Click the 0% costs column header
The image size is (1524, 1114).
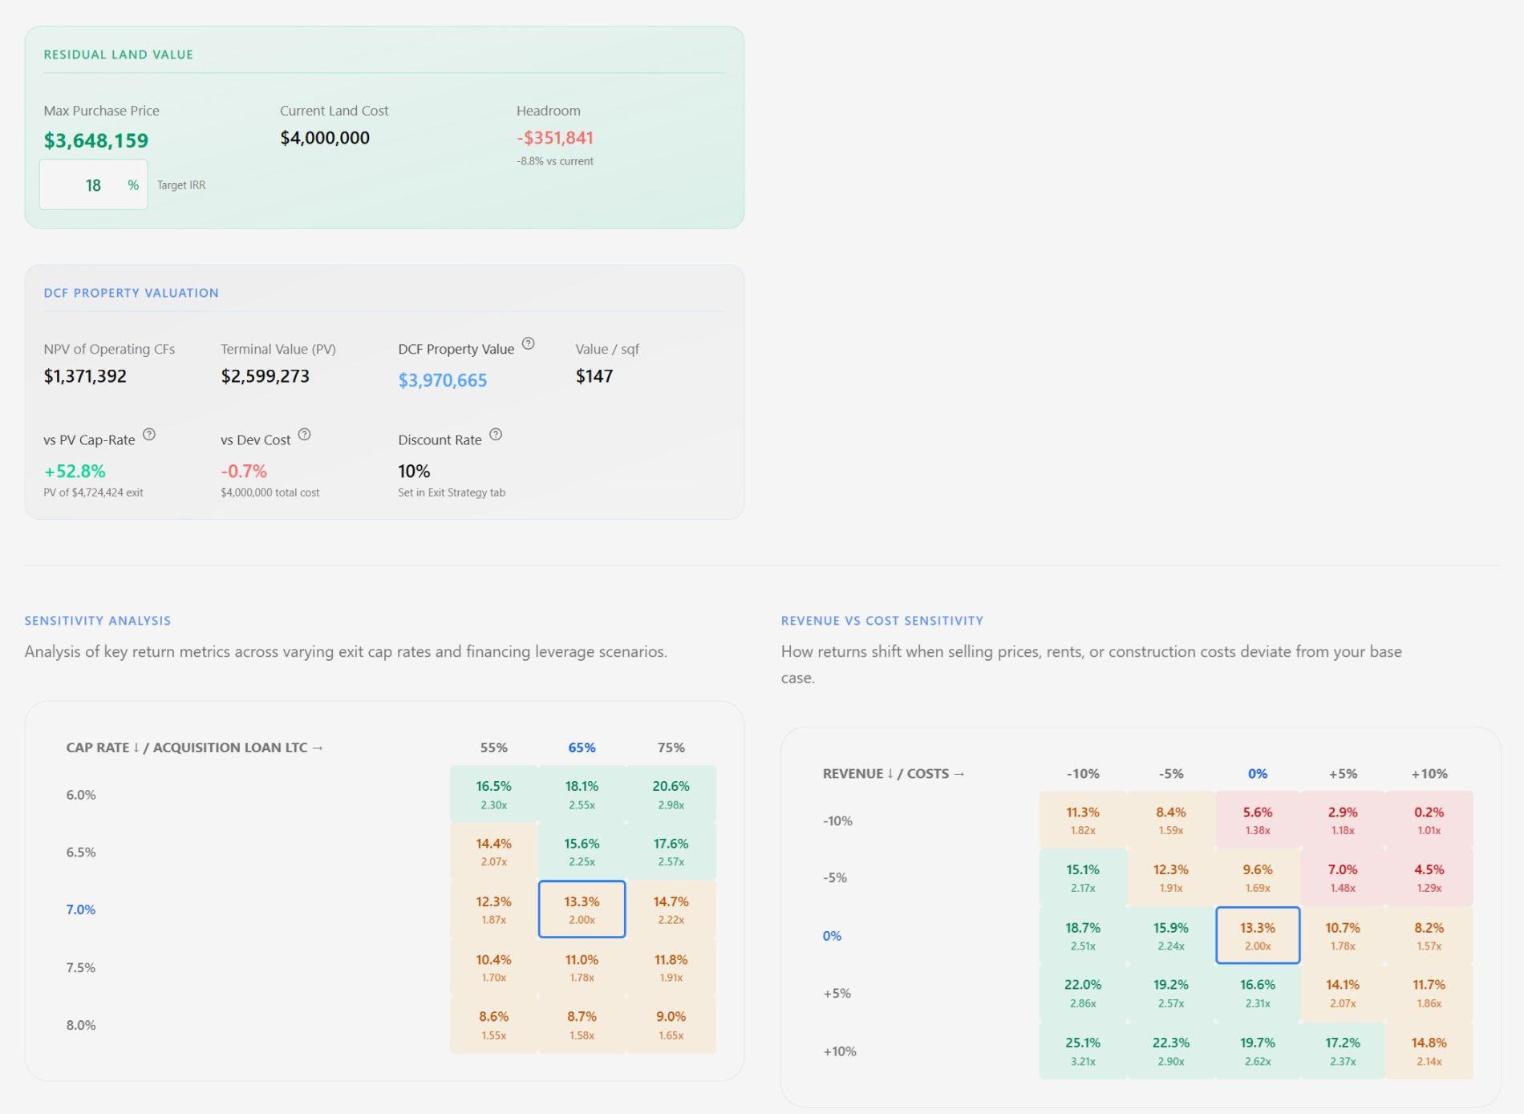(x=1258, y=774)
